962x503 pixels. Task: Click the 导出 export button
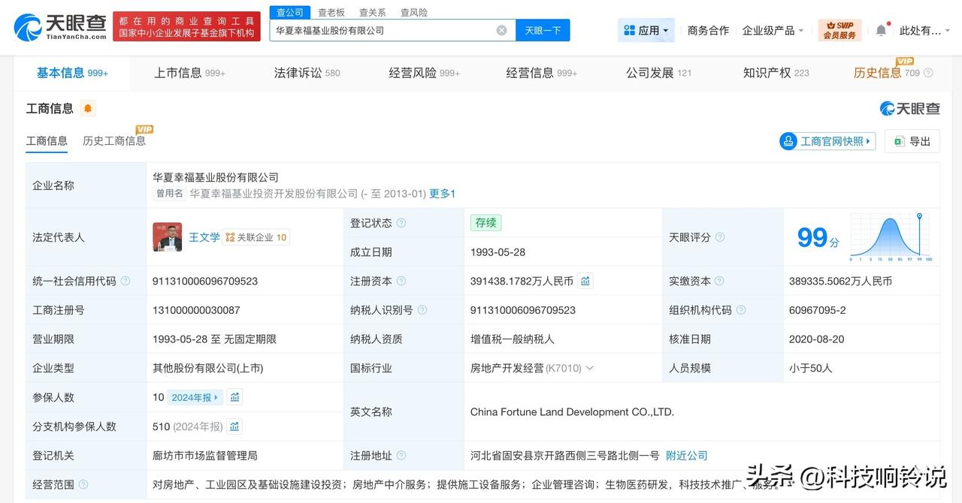[x=912, y=141]
